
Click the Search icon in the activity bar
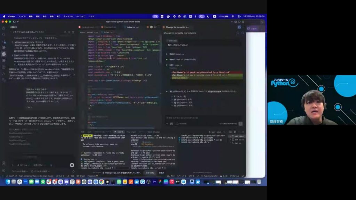(3, 34)
